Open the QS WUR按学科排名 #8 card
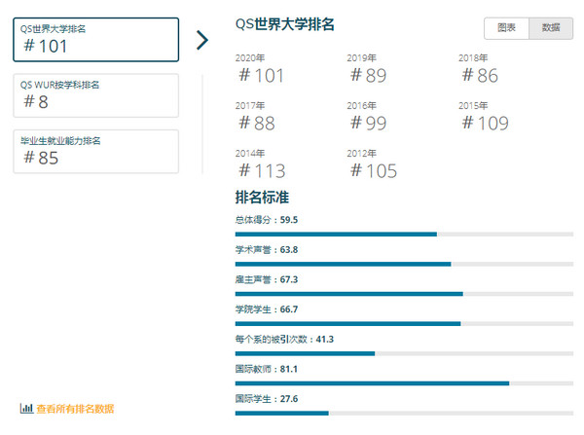The width and height of the screenshot is (584, 435). pos(95,95)
